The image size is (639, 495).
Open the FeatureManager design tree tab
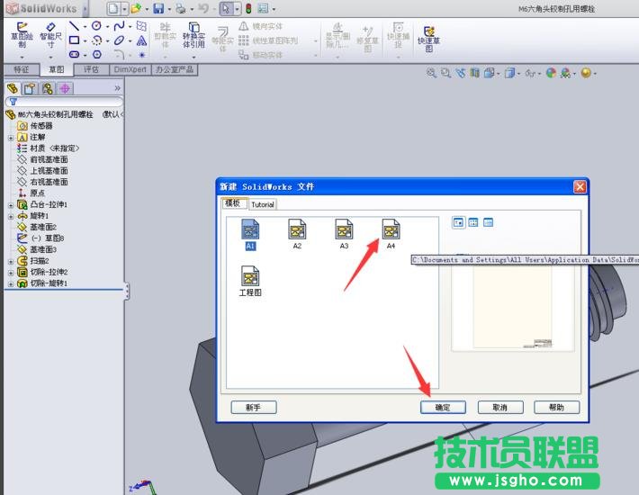(x=13, y=88)
